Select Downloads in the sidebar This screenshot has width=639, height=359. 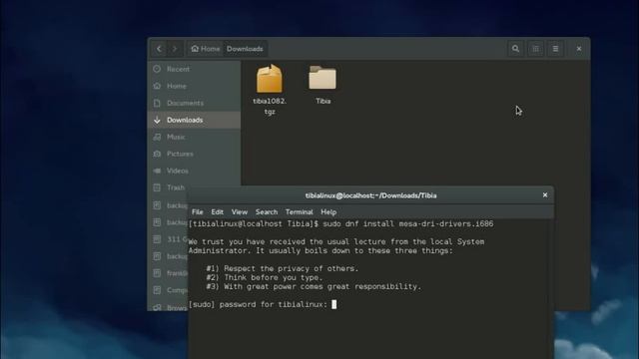coord(194,120)
